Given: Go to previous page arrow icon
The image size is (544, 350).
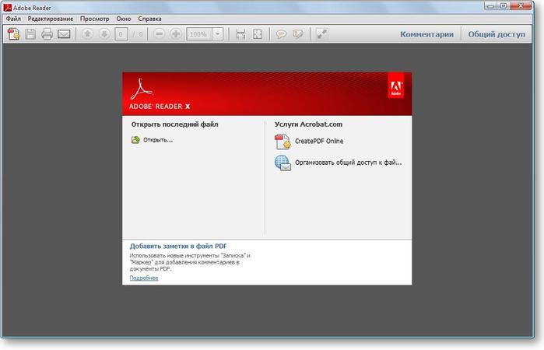Looking at the screenshot, I should 87,34.
